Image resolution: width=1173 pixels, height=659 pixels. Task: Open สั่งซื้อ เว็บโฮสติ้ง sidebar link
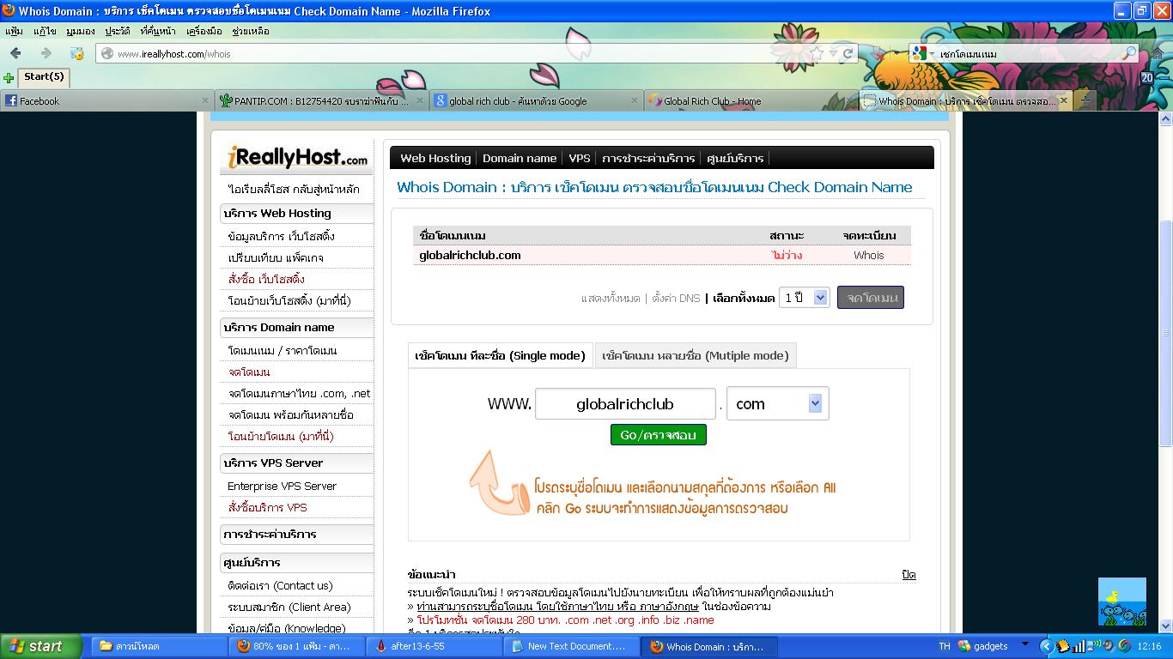[x=266, y=279]
